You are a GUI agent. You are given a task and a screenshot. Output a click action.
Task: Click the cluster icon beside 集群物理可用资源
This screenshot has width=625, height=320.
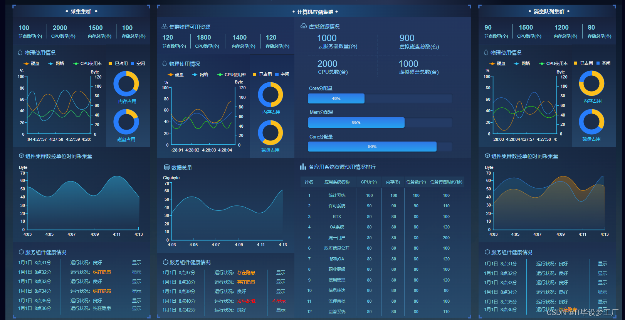[165, 27]
